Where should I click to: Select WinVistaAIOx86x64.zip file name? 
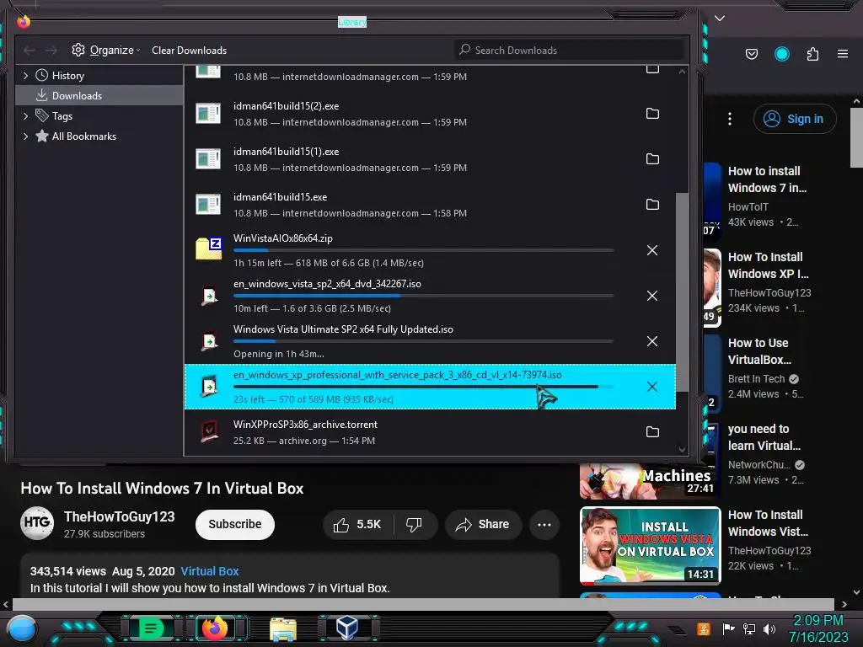click(283, 238)
